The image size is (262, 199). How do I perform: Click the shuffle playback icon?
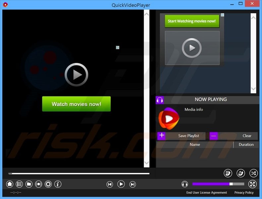tap(253, 173)
